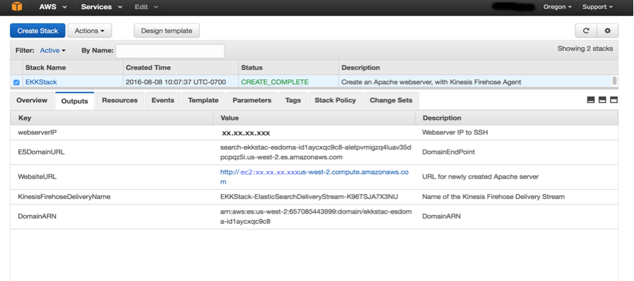Click the CREATE_COMPLETE status text

click(275, 82)
